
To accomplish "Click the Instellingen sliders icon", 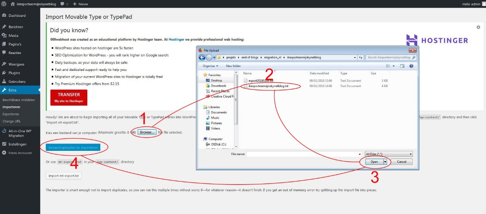I will coord(4,144).
